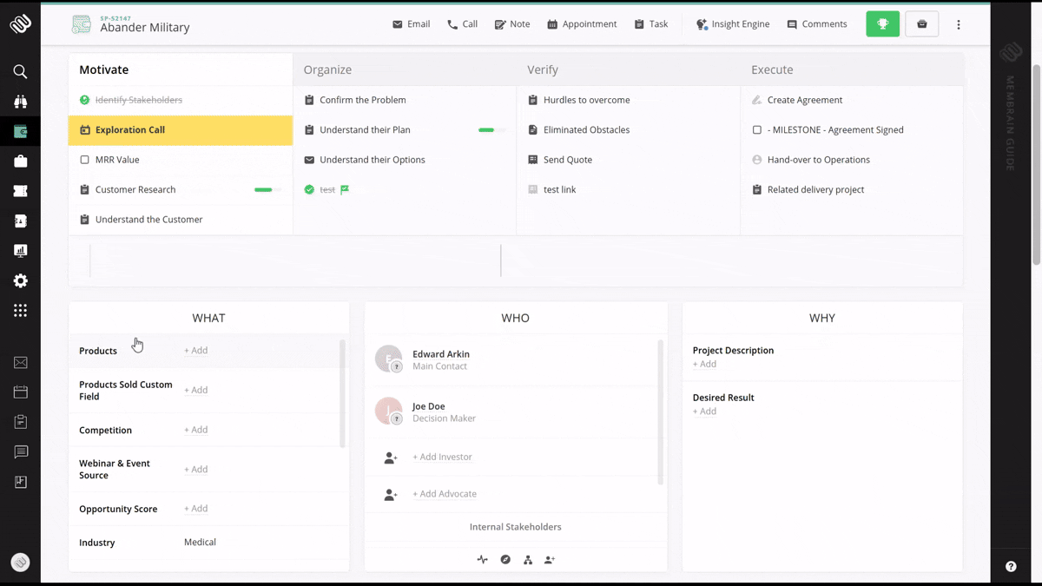The width and height of the screenshot is (1042, 586).
Task: Click the compass icon under stakeholders
Action: coord(505,560)
